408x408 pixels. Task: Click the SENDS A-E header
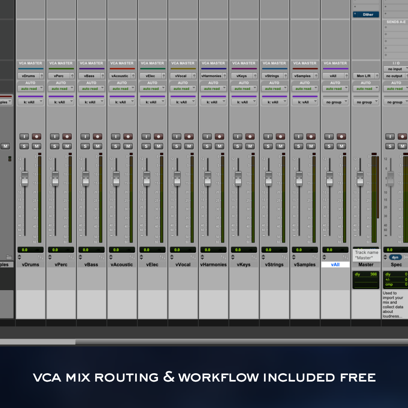(x=396, y=22)
